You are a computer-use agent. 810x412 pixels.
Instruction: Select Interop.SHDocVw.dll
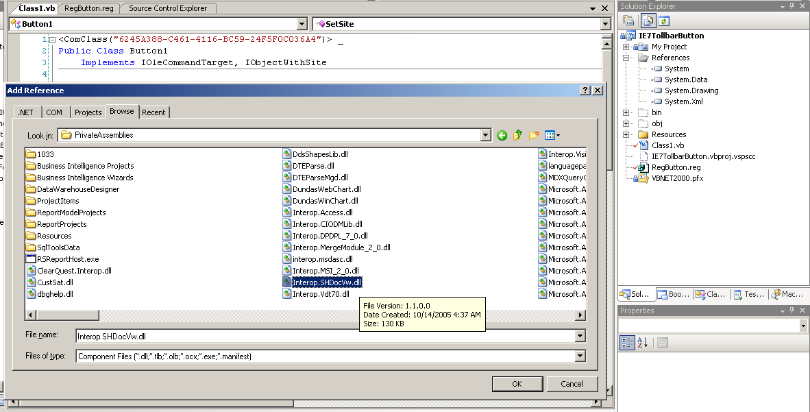click(x=322, y=282)
